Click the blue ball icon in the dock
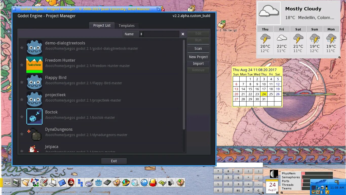346x195 pixels. coord(144,183)
